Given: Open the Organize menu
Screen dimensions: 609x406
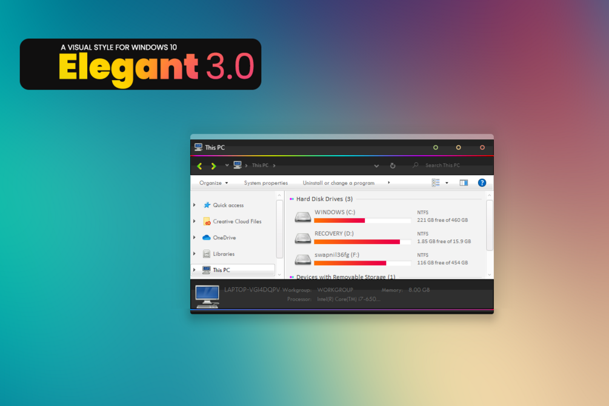Looking at the screenshot, I should (x=213, y=182).
